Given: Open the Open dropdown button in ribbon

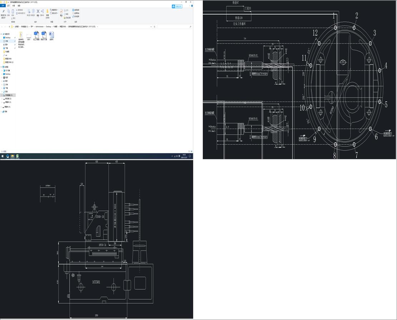Looking at the screenshot, I should pos(66,10).
